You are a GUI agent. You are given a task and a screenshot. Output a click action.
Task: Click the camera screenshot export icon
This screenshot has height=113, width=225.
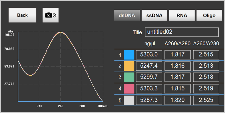point(51,15)
